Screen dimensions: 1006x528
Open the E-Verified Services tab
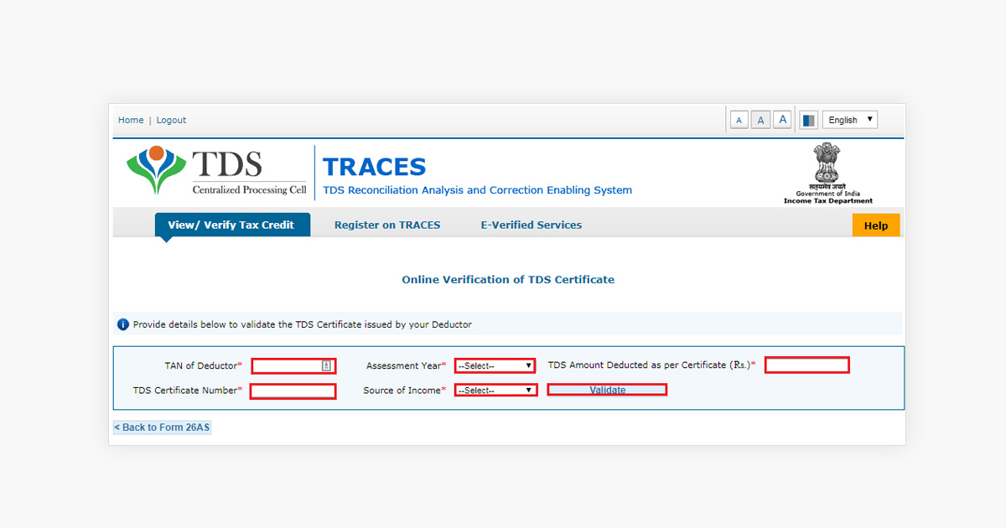click(x=531, y=225)
